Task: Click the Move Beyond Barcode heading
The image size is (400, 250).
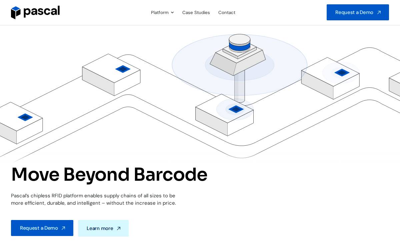Action: point(109,174)
